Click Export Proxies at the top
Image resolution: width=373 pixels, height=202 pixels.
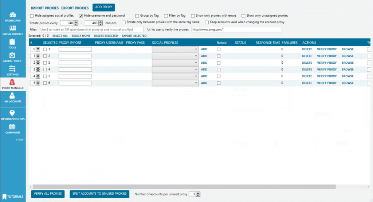pyautogui.click(x=75, y=8)
